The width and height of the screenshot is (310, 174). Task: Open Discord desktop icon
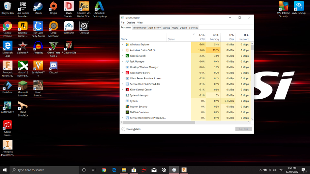click(53, 67)
